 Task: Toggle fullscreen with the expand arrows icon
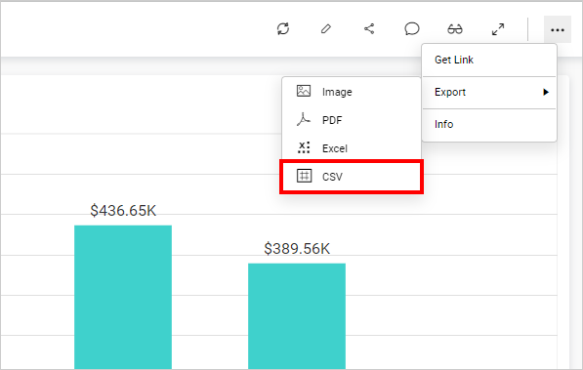(498, 29)
